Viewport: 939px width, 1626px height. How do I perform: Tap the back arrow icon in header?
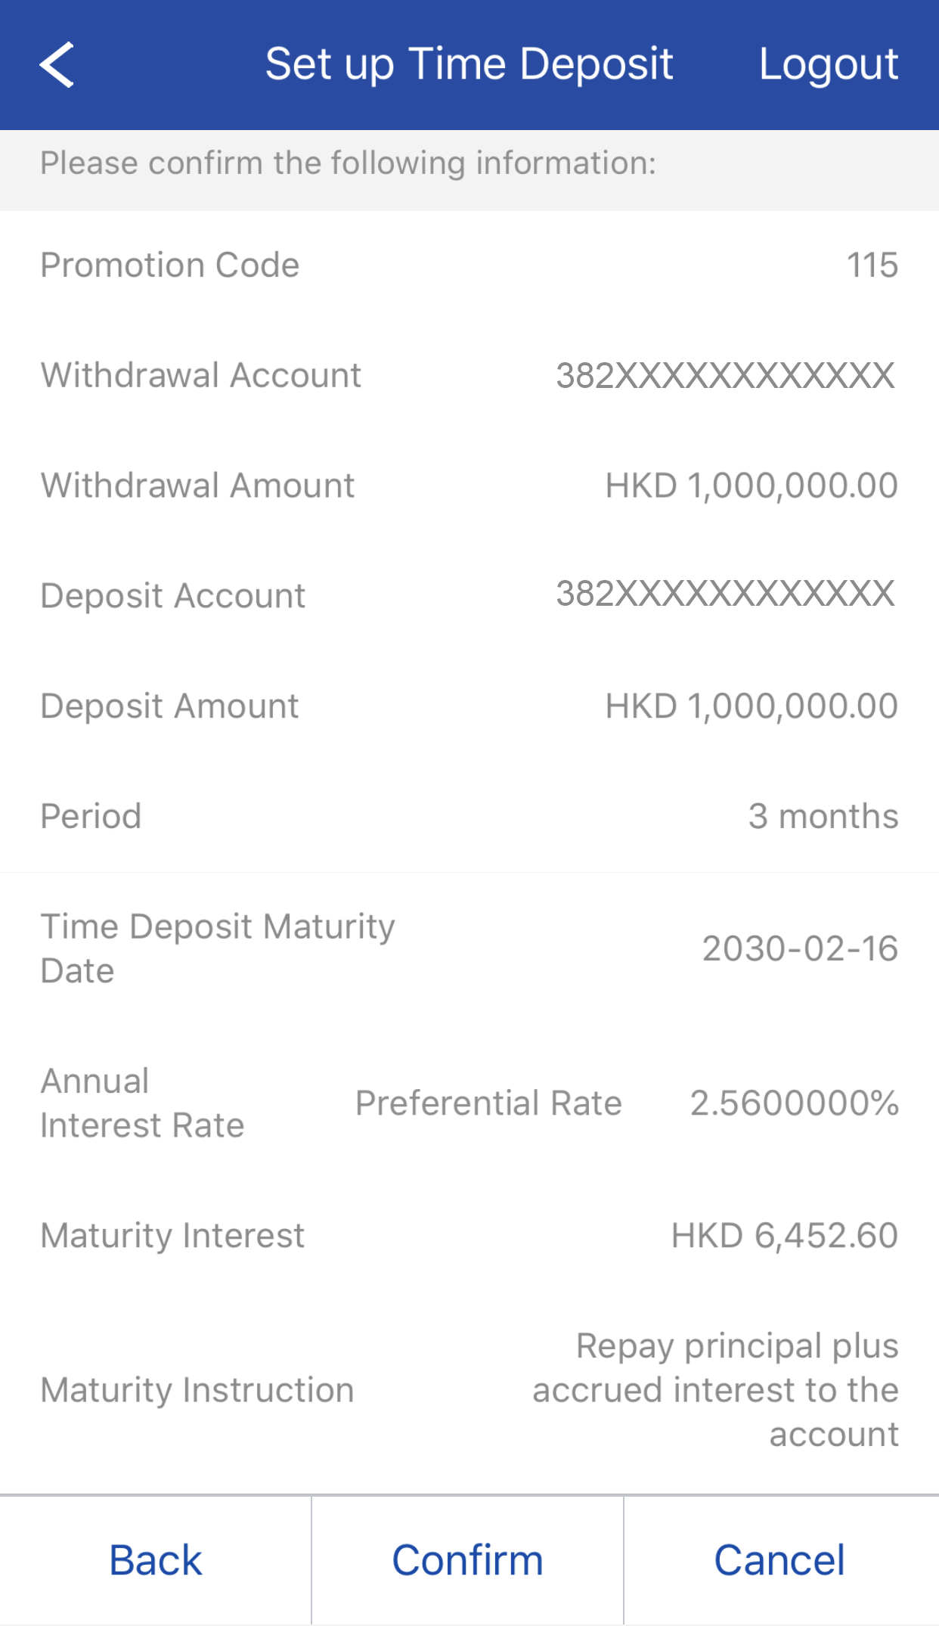point(57,65)
